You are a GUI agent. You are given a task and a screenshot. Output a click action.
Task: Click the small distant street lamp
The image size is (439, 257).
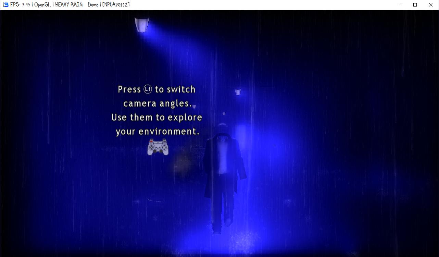click(238, 92)
